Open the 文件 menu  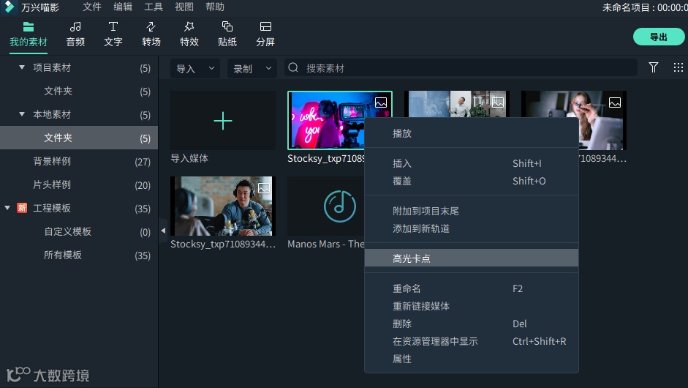click(x=92, y=7)
